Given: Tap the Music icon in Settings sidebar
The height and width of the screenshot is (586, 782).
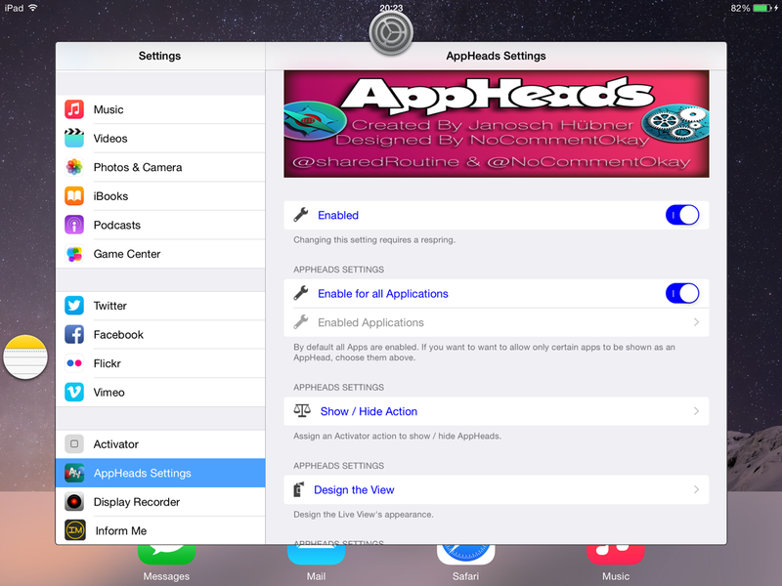Looking at the screenshot, I should 74,109.
